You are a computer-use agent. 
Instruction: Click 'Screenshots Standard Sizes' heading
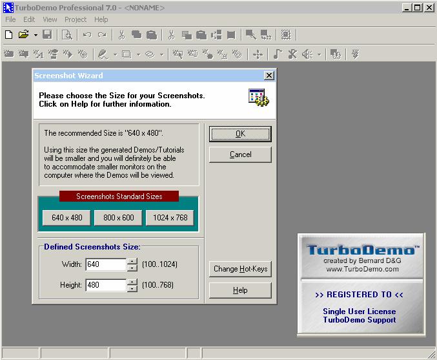(119, 196)
